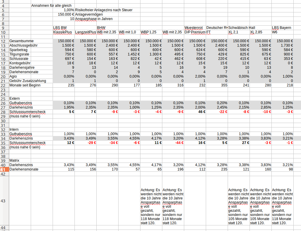Click the 624 € Sparbetrag cell
Screen dimensions: 301x231
pos(195,50)
